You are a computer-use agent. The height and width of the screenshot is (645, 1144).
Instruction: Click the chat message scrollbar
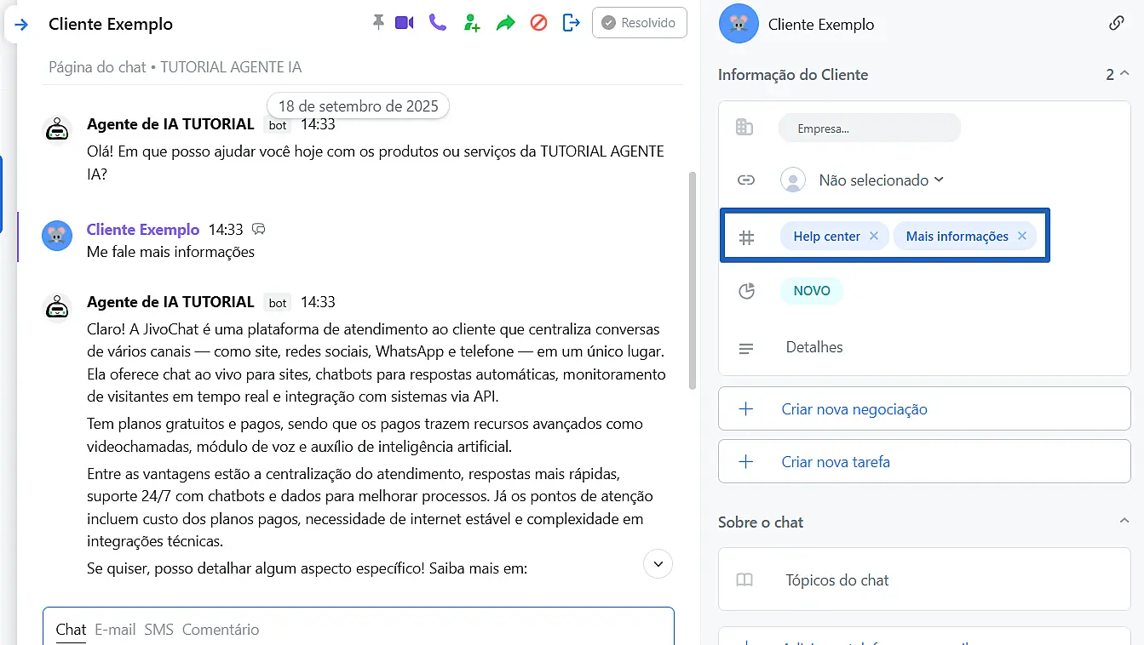(x=692, y=281)
